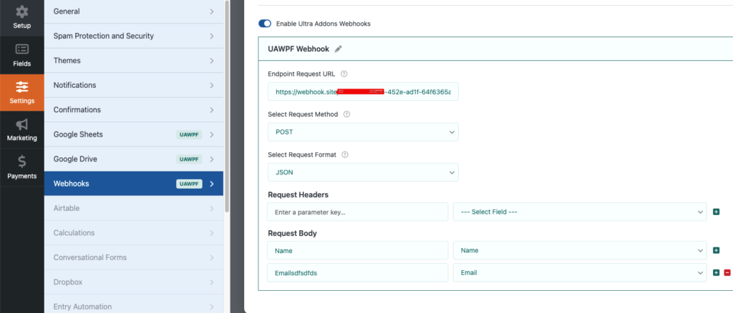Click help icon next to Select Request Method

coord(346,114)
